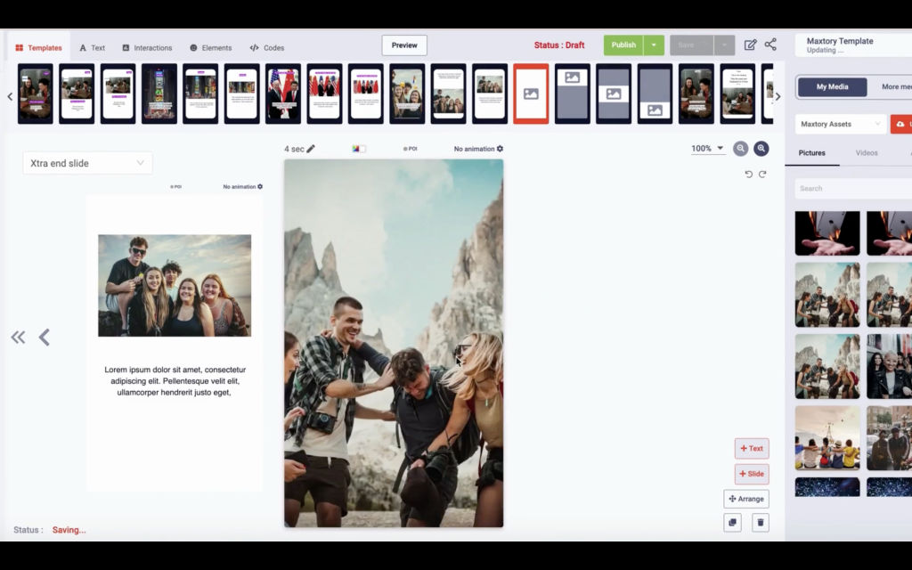The height and width of the screenshot is (570, 912).
Task: Select the full-bleed politicians with flags template thumbnail
Action: coord(283,94)
